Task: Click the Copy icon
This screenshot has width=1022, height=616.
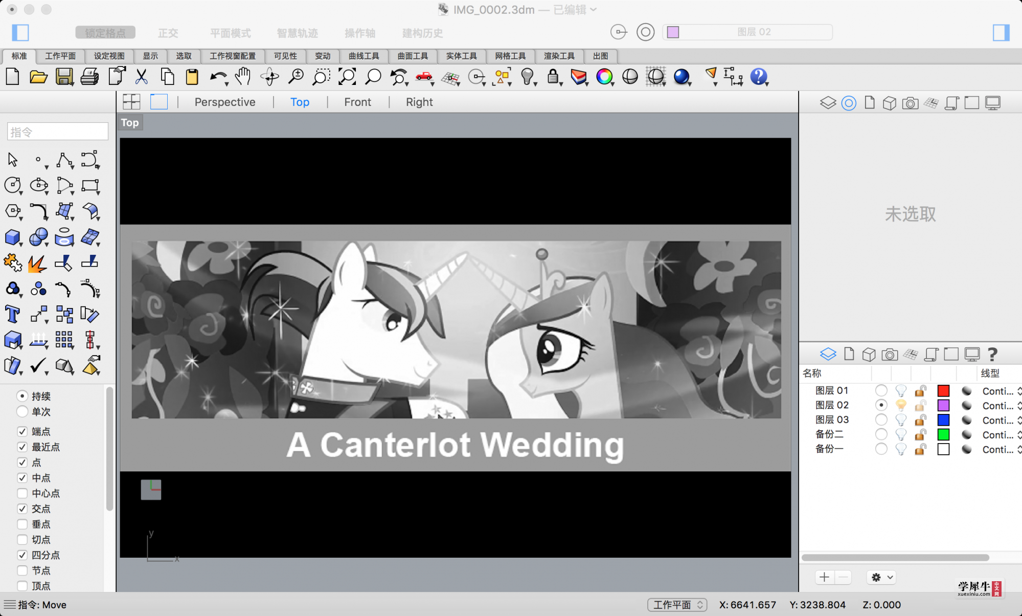Action: 167,77
